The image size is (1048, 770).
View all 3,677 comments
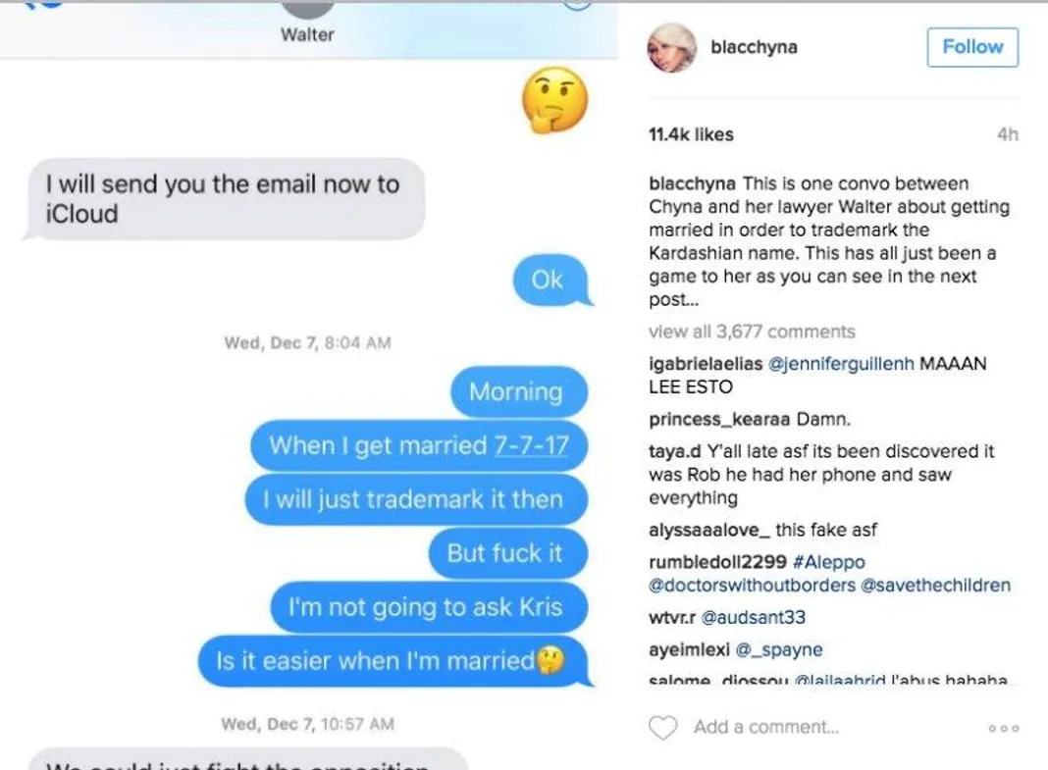(752, 332)
